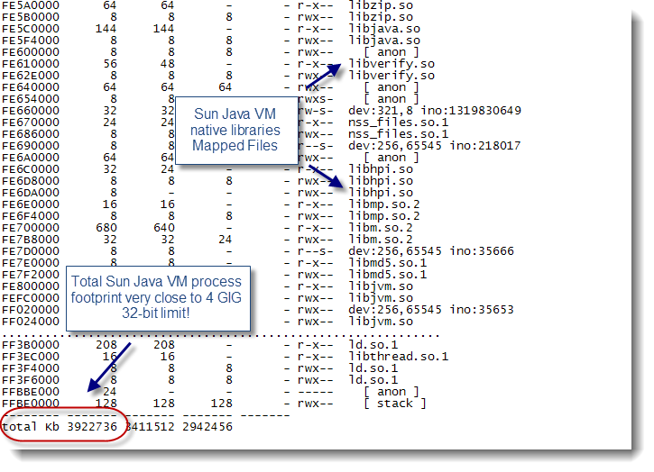Select the r--s- permission in the FE7D0000 row
Screen dimensions: 654x472
coord(316,250)
